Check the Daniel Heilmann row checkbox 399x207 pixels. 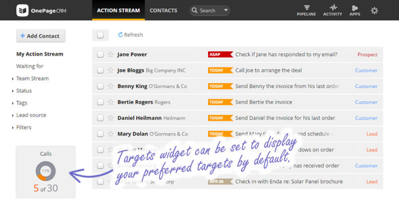click(x=100, y=118)
